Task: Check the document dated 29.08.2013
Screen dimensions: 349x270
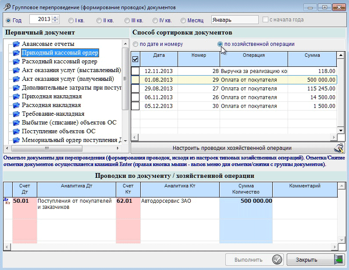Action: 135,89
